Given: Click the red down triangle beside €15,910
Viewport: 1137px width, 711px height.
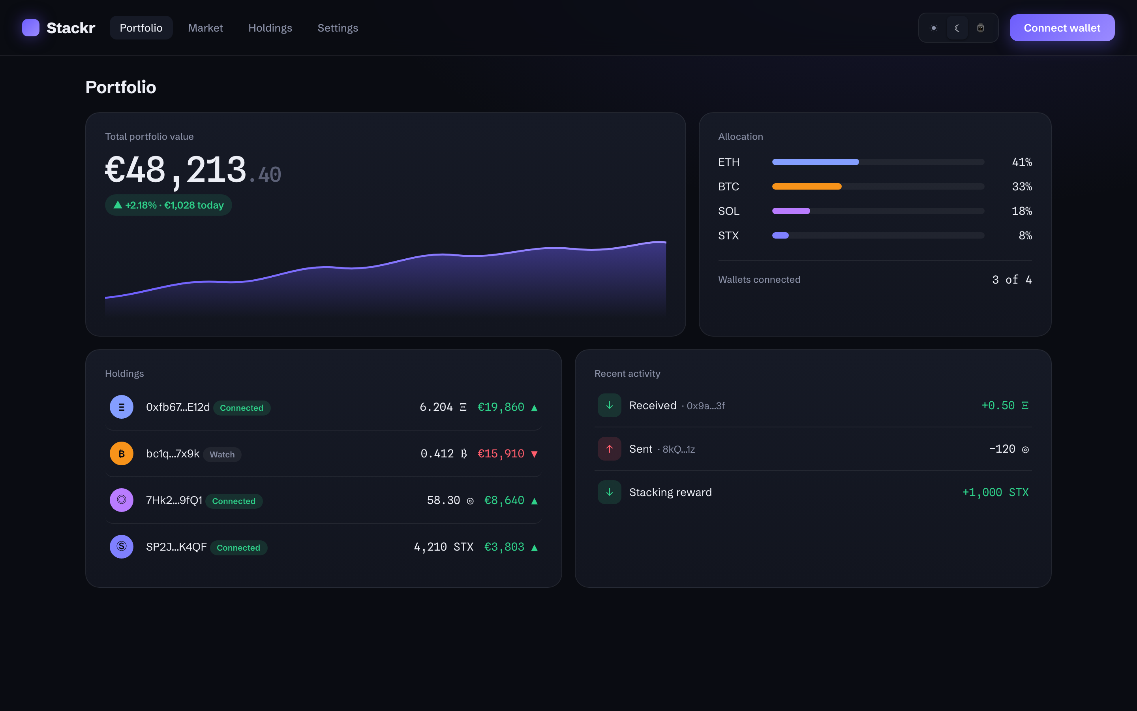Looking at the screenshot, I should [534, 454].
